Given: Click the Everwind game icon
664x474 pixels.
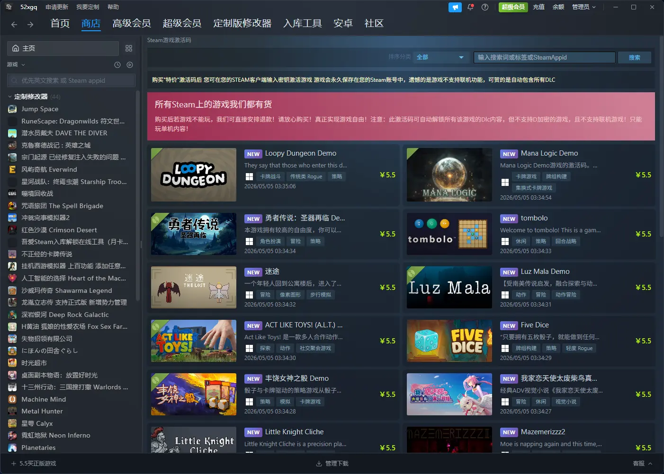Looking at the screenshot, I should [x=12, y=169].
